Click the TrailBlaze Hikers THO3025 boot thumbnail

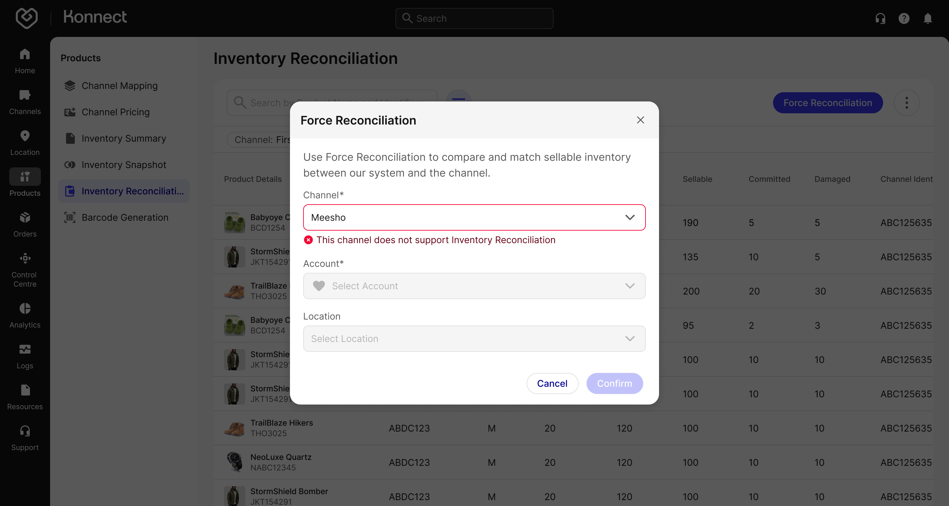coord(234,428)
